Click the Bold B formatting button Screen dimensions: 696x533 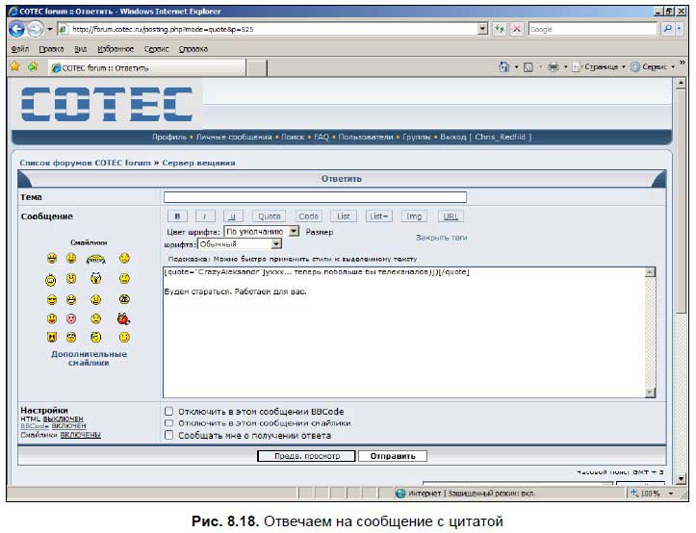[177, 216]
